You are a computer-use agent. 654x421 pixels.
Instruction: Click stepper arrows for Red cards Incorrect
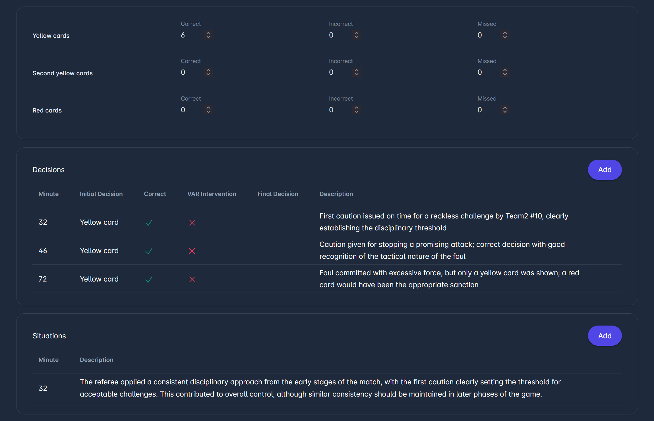357,110
